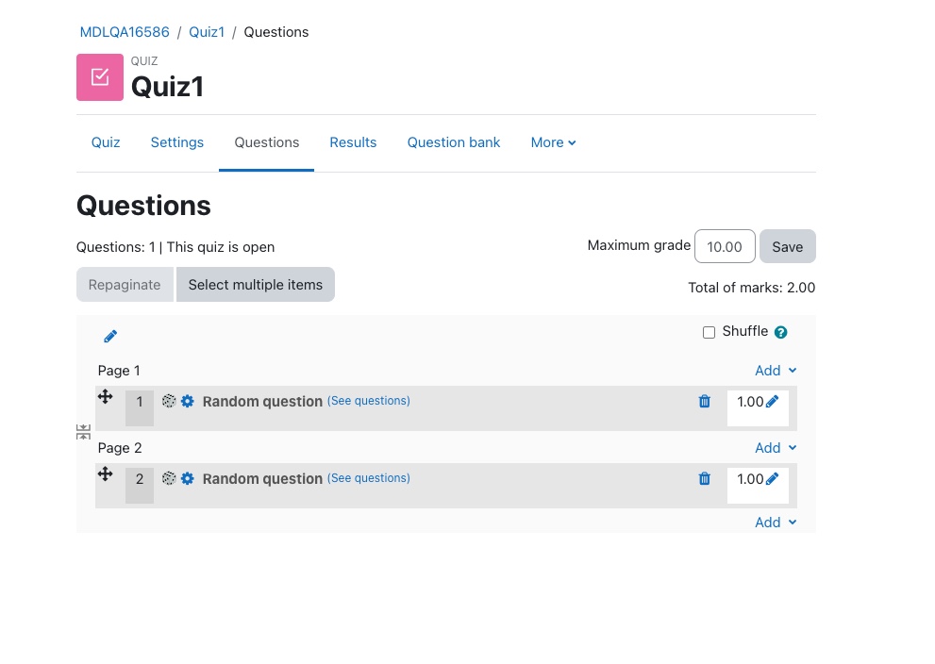Click the Shuffle help question-mark icon
This screenshot has width=935, height=664.
[780, 333]
